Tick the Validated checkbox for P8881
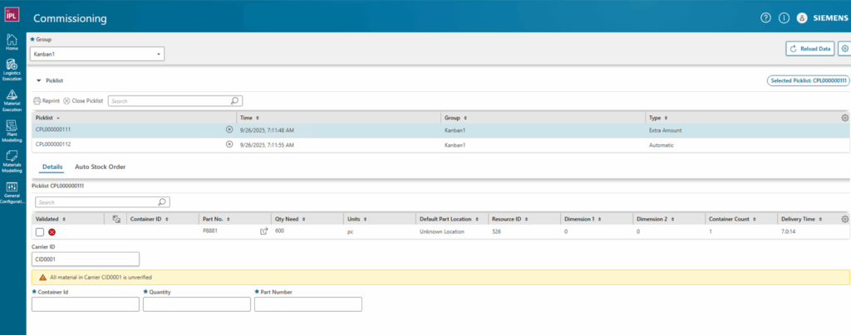Viewport: 851px width, 335px height. point(40,231)
